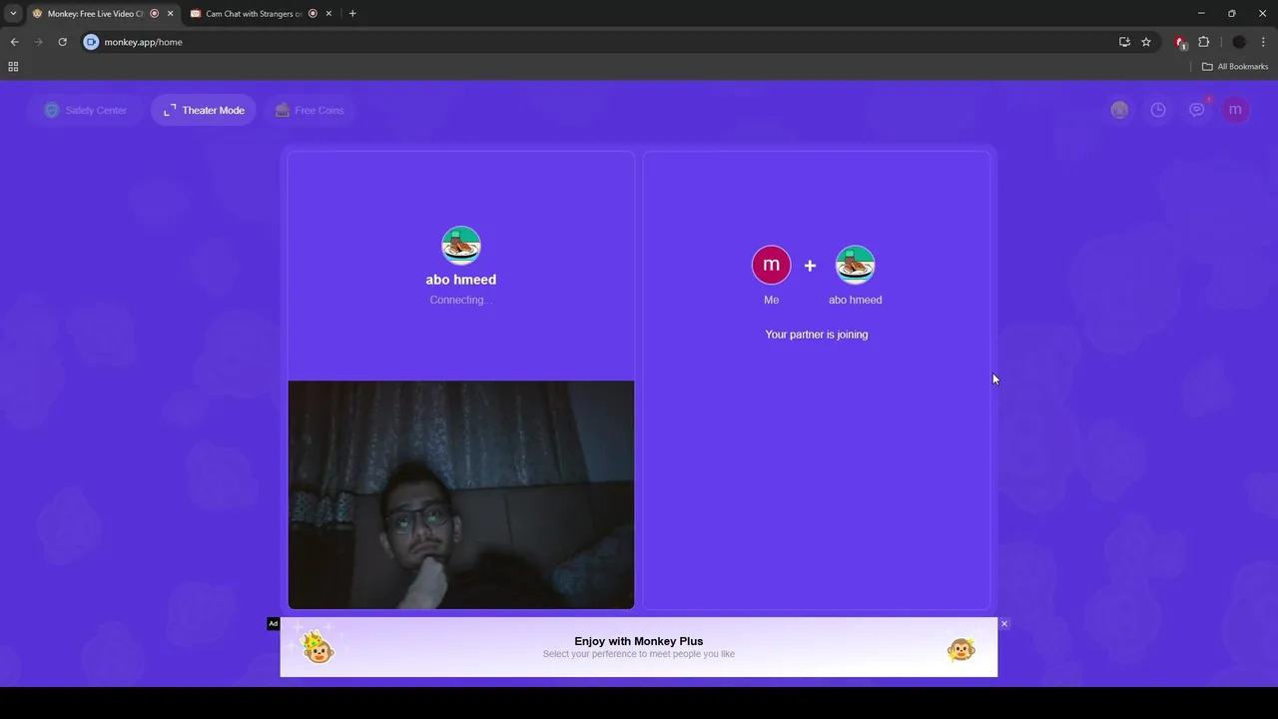Go forward in browser history

coord(38,42)
